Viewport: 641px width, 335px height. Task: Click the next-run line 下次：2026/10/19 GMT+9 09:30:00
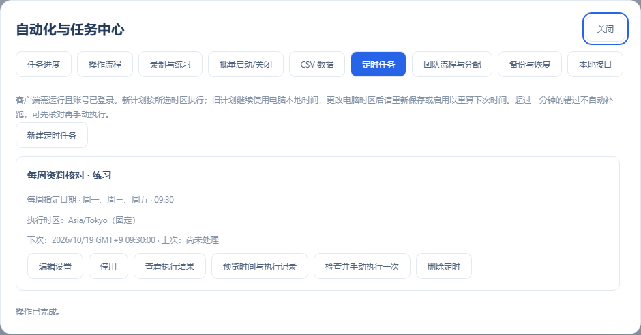91,239
